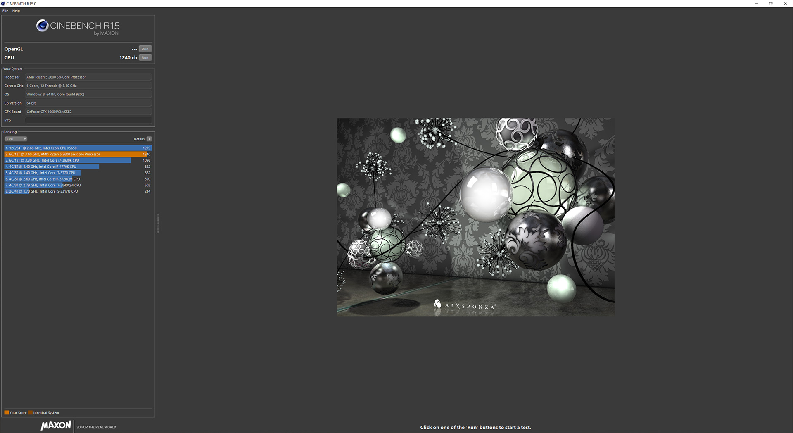
Task: Click the Identical System legend swatch
Action: tap(30, 412)
